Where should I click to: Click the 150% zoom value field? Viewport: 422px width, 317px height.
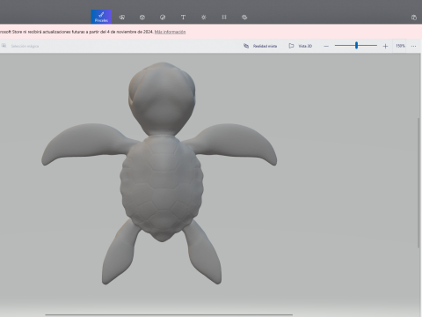400,46
